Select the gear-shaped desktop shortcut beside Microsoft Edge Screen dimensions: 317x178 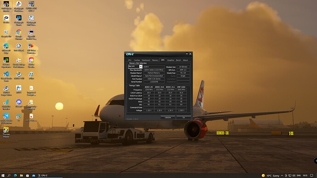pyautogui.click(x=18, y=47)
